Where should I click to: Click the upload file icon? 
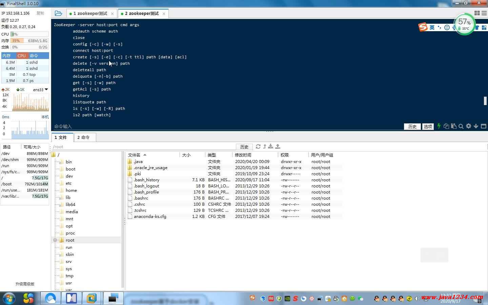(x=278, y=146)
